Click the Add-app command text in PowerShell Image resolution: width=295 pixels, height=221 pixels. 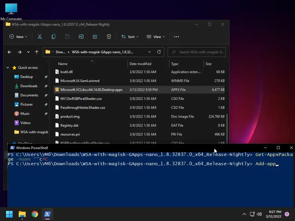(265, 164)
